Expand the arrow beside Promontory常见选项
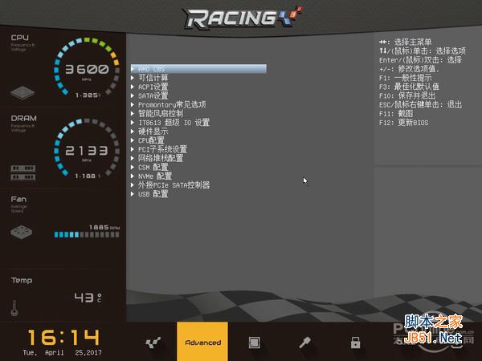482x361 pixels. (x=133, y=104)
